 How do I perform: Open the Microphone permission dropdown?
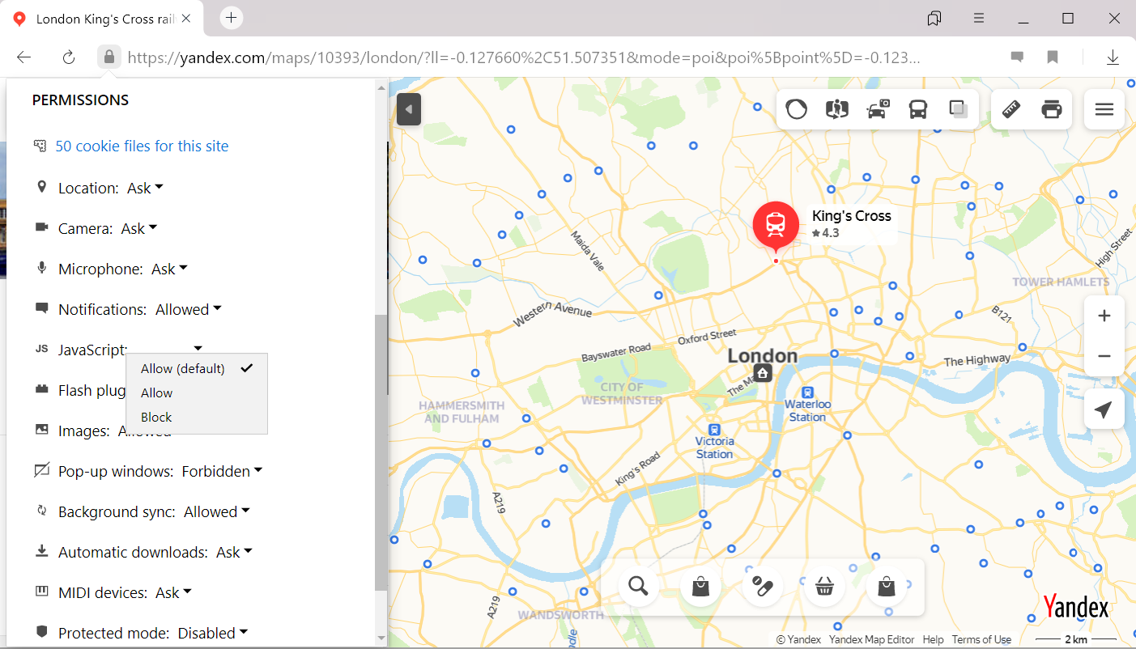[170, 269]
